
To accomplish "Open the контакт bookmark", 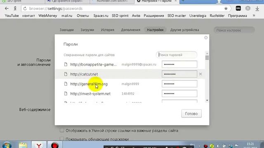I will point(28,16).
